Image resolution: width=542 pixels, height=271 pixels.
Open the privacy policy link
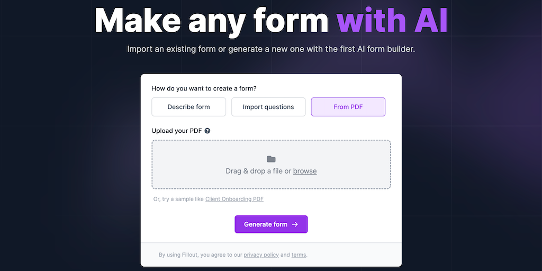pyautogui.click(x=261, y=255)
